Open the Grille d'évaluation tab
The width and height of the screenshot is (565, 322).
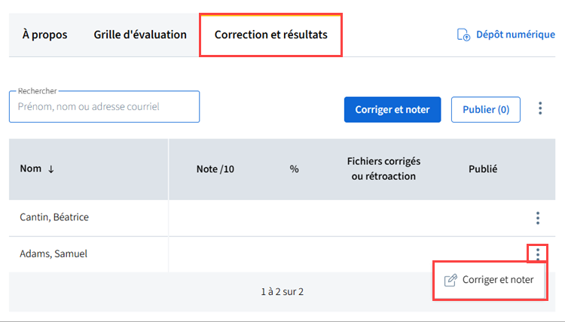coord(140,35)
